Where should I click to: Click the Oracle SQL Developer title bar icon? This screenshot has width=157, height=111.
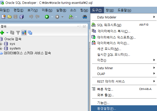[x=2, y=3]
